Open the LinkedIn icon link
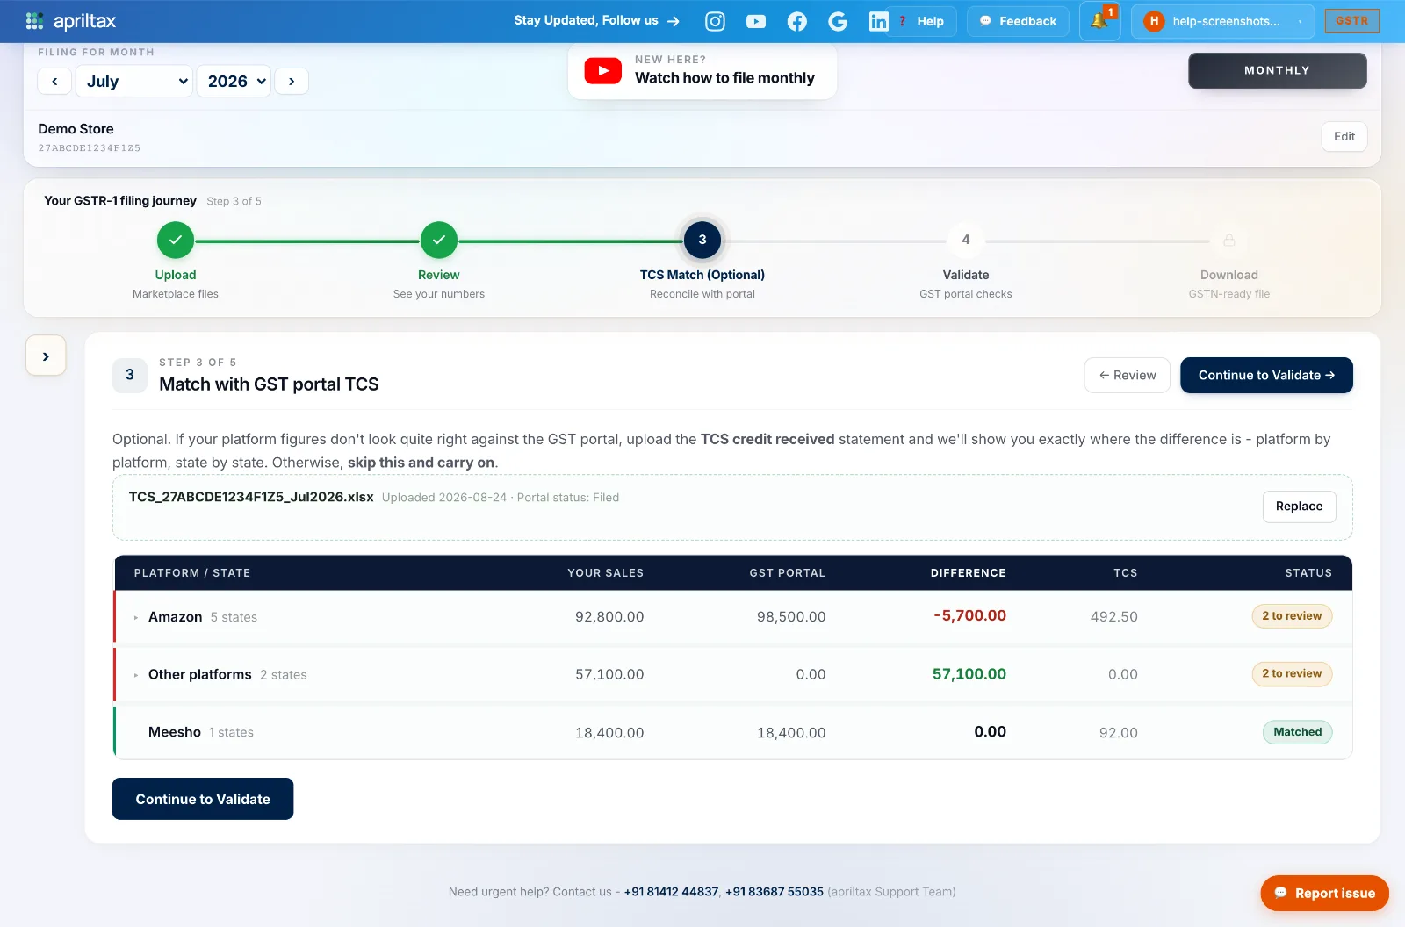The width and height of the screenshot is (1405, 927). tap(878, 21)
